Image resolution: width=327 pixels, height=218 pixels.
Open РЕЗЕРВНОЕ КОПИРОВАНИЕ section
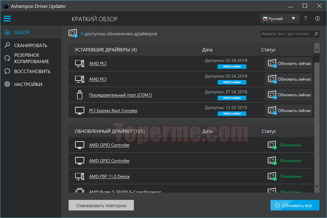[x=31, y=58]
